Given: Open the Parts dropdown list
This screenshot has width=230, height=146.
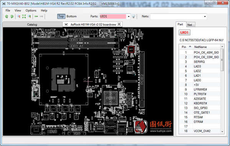Looking at the screenshot, I should (128, 17).
